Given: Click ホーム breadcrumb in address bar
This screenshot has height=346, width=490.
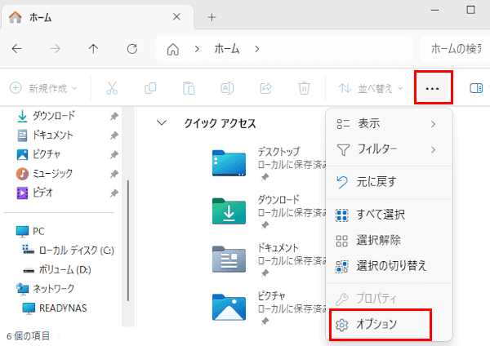Looking at the screenshot, I should click(x=226, y=49).
